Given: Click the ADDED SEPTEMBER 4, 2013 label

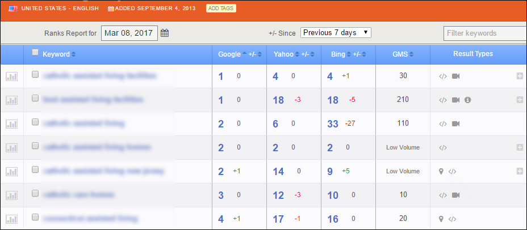Looking at the screenshot, I should (155, 8).
